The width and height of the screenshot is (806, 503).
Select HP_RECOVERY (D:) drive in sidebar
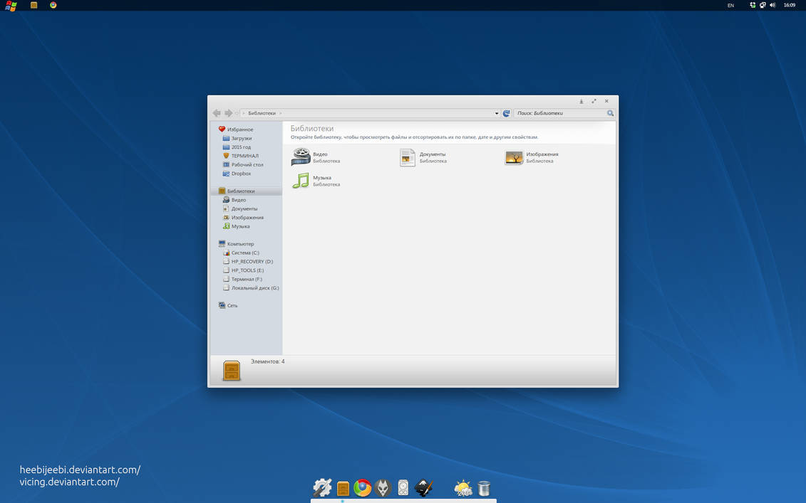click(252, 262)
